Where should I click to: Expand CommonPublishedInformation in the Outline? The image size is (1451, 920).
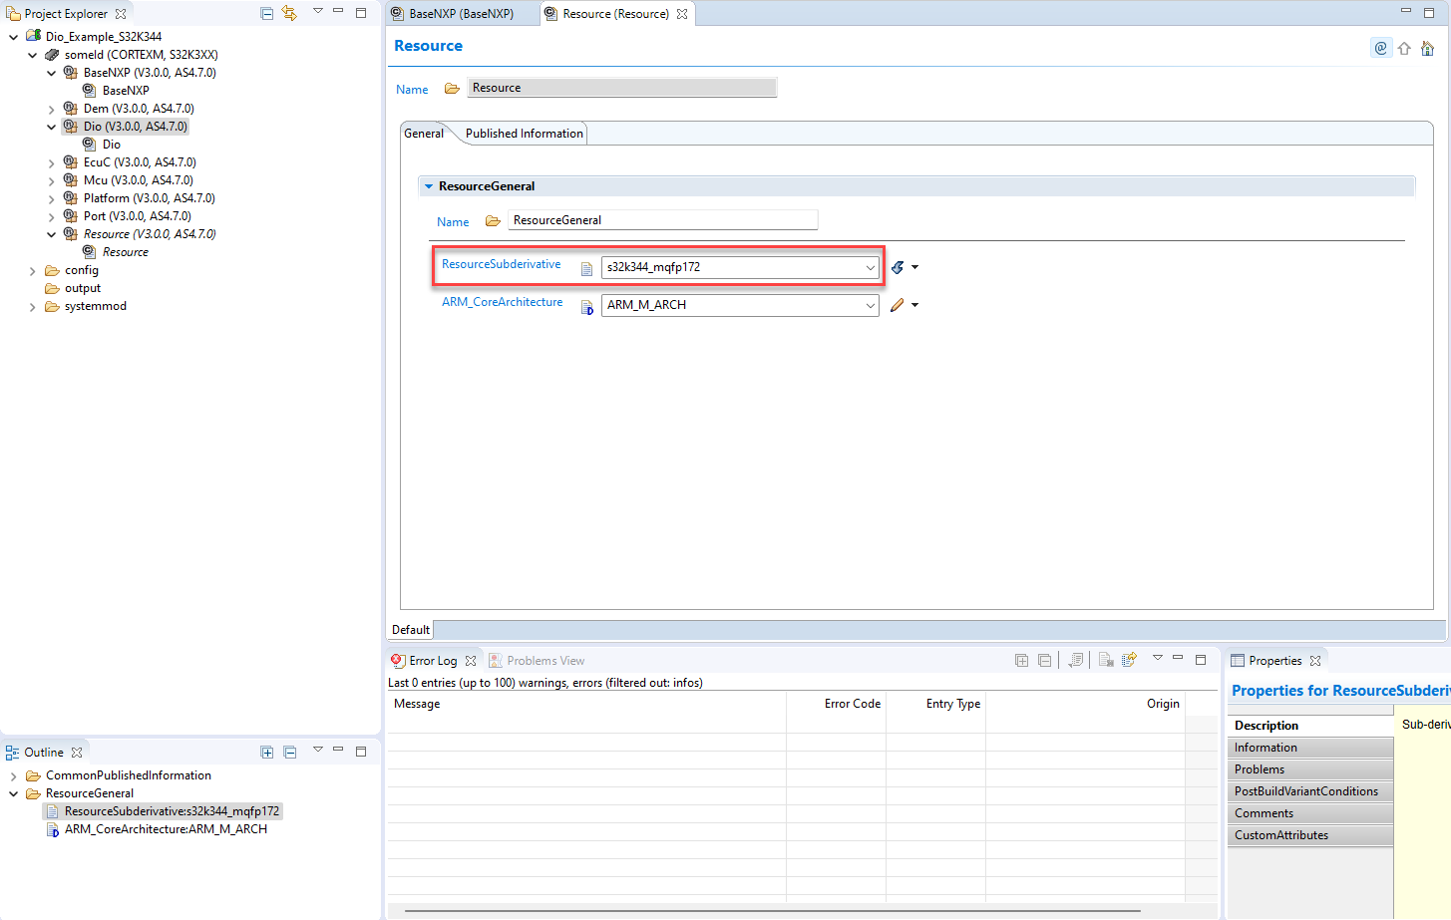coord(14,775)
